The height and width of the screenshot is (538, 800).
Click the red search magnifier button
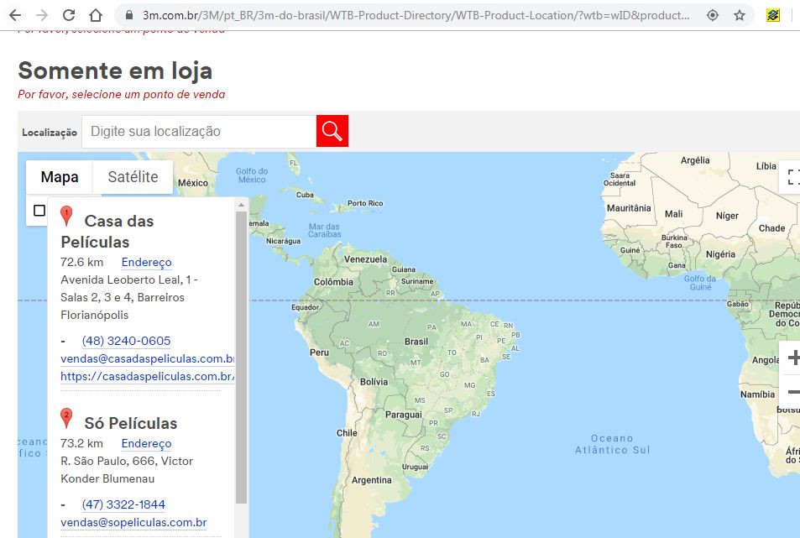click(x=332, y=131)
